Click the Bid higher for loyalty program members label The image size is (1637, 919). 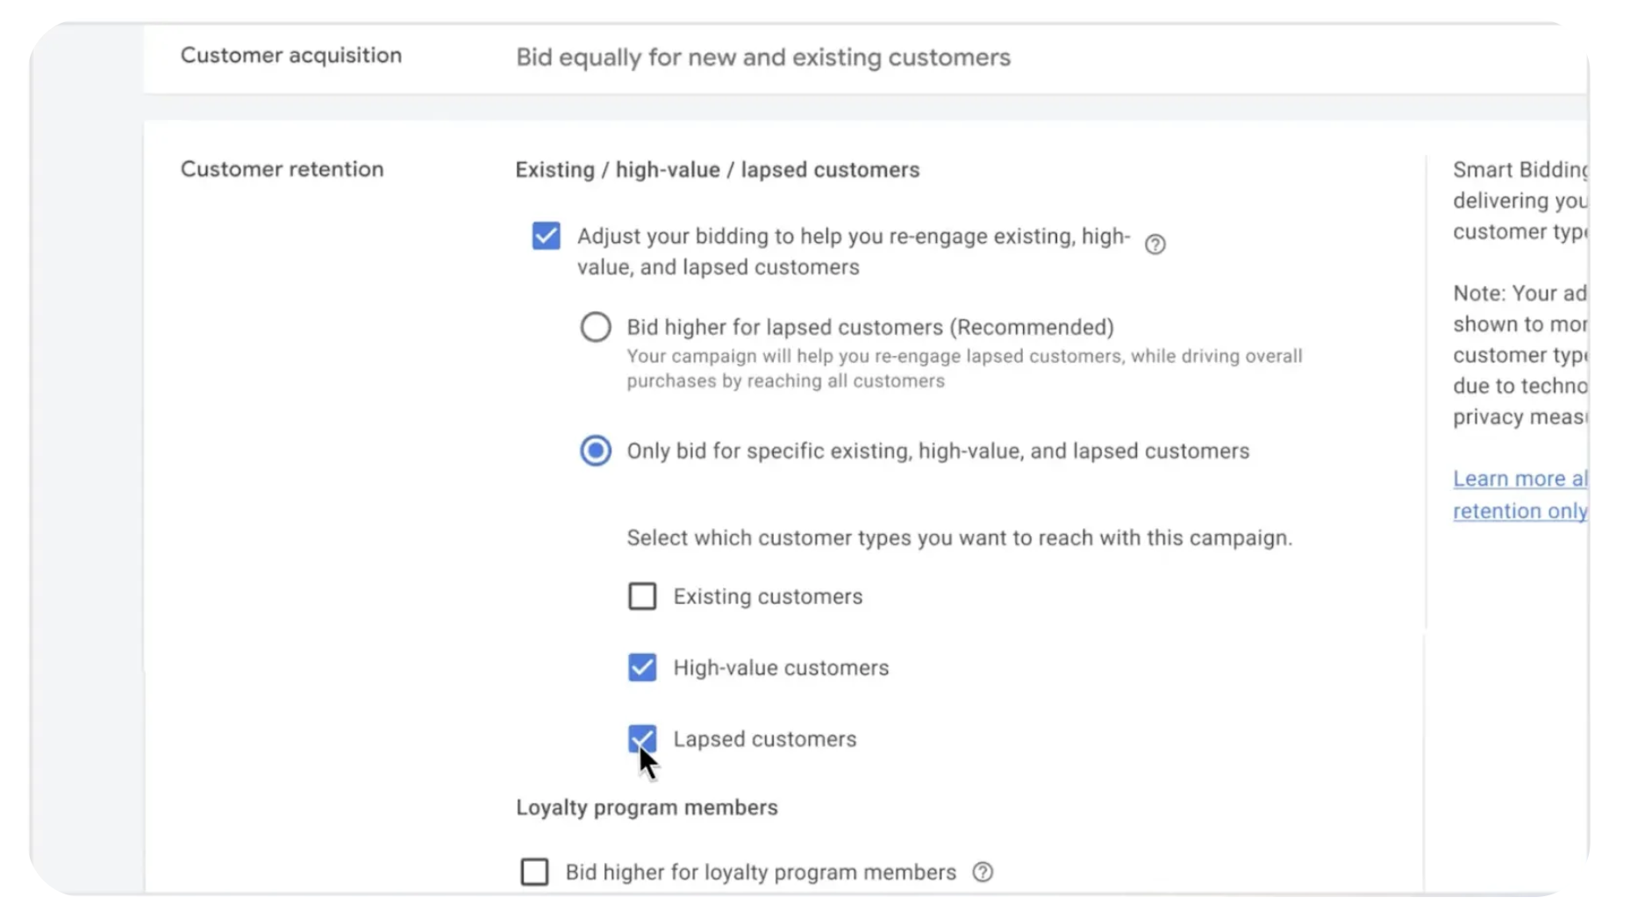(x=761, y=873)
